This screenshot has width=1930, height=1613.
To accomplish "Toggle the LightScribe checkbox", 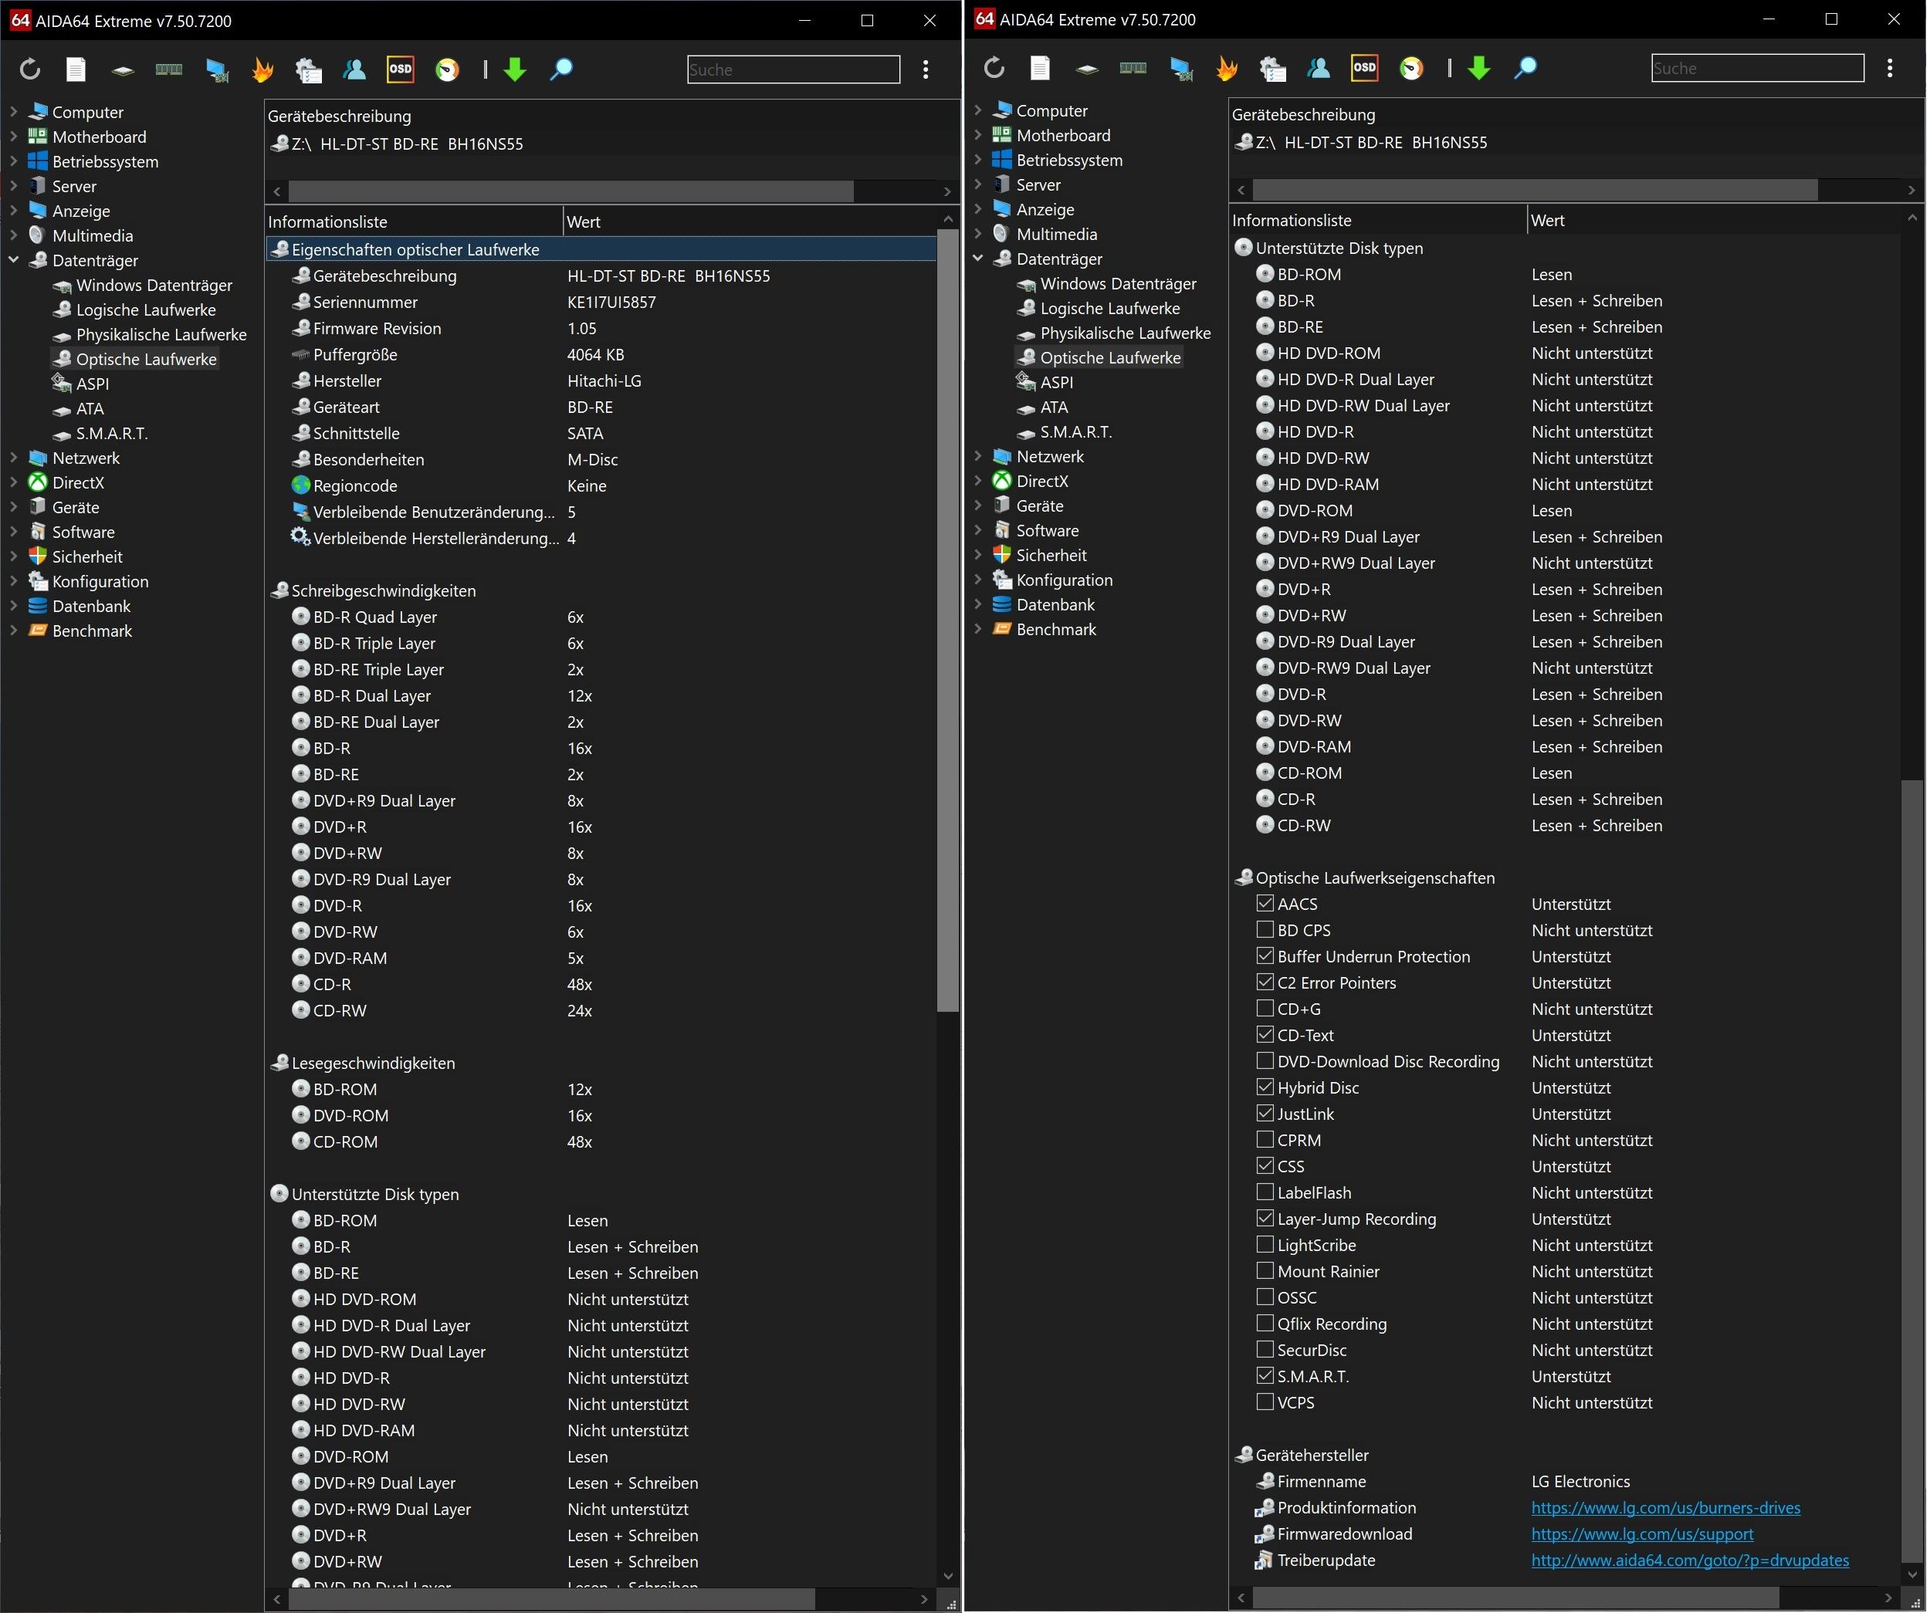I will (1266, 1246).
